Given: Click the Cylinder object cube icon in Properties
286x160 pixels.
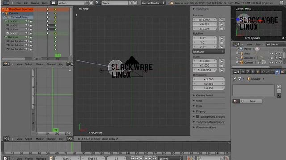Looking at the screenshot, I should coord(248,79).
